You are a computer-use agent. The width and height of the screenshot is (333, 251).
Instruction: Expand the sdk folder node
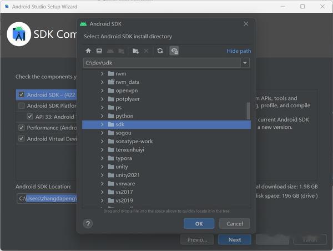point(102,124)
